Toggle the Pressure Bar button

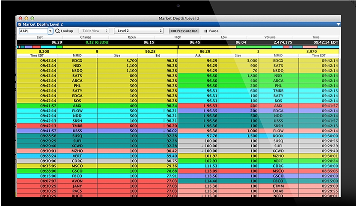184,31
